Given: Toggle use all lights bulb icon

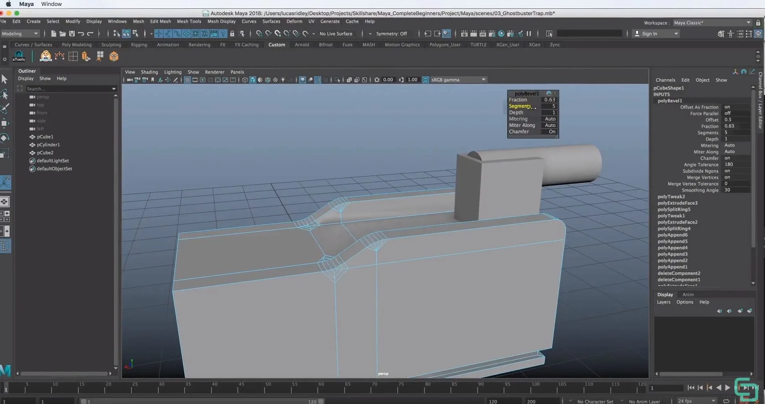Looking at the screenshot, I should pyautogui.click(x=283, y=80).
